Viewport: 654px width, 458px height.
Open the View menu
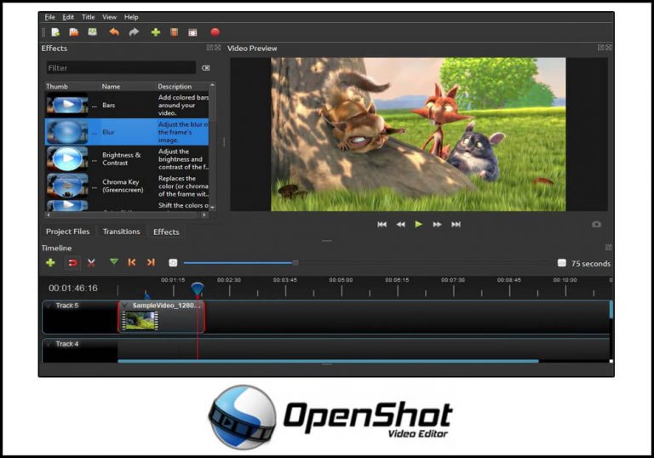click(109, 17)
